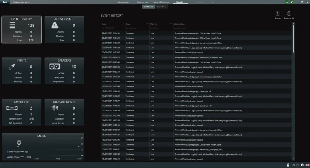Click the FW Updated label in Amplifiers

click(15, 123)
